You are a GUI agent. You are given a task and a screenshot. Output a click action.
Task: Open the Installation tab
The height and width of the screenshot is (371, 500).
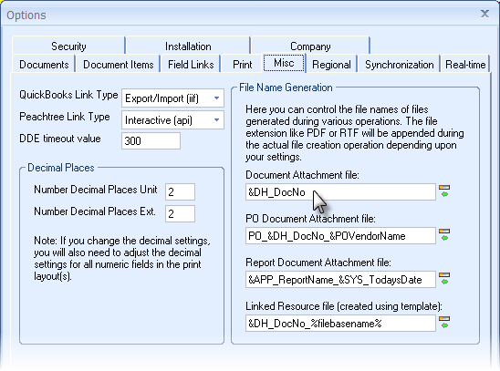click(x=188, y=46)
